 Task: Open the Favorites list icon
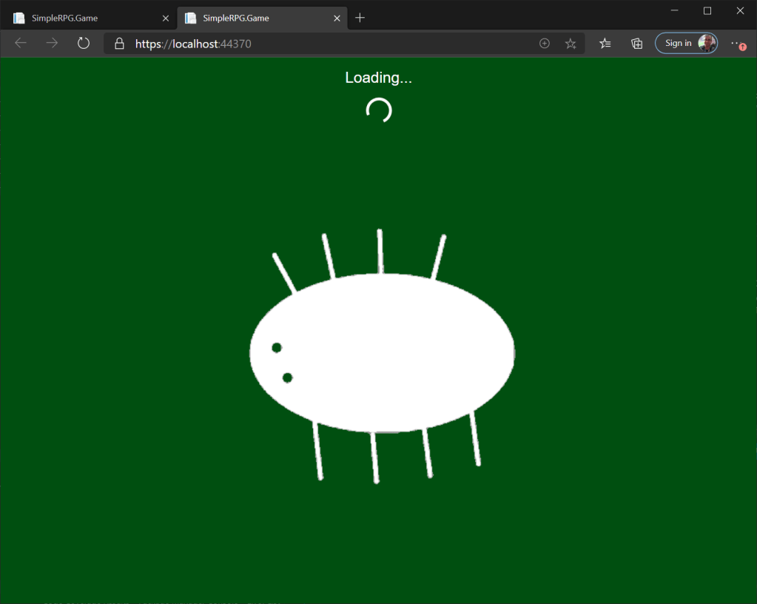(605, 44)
